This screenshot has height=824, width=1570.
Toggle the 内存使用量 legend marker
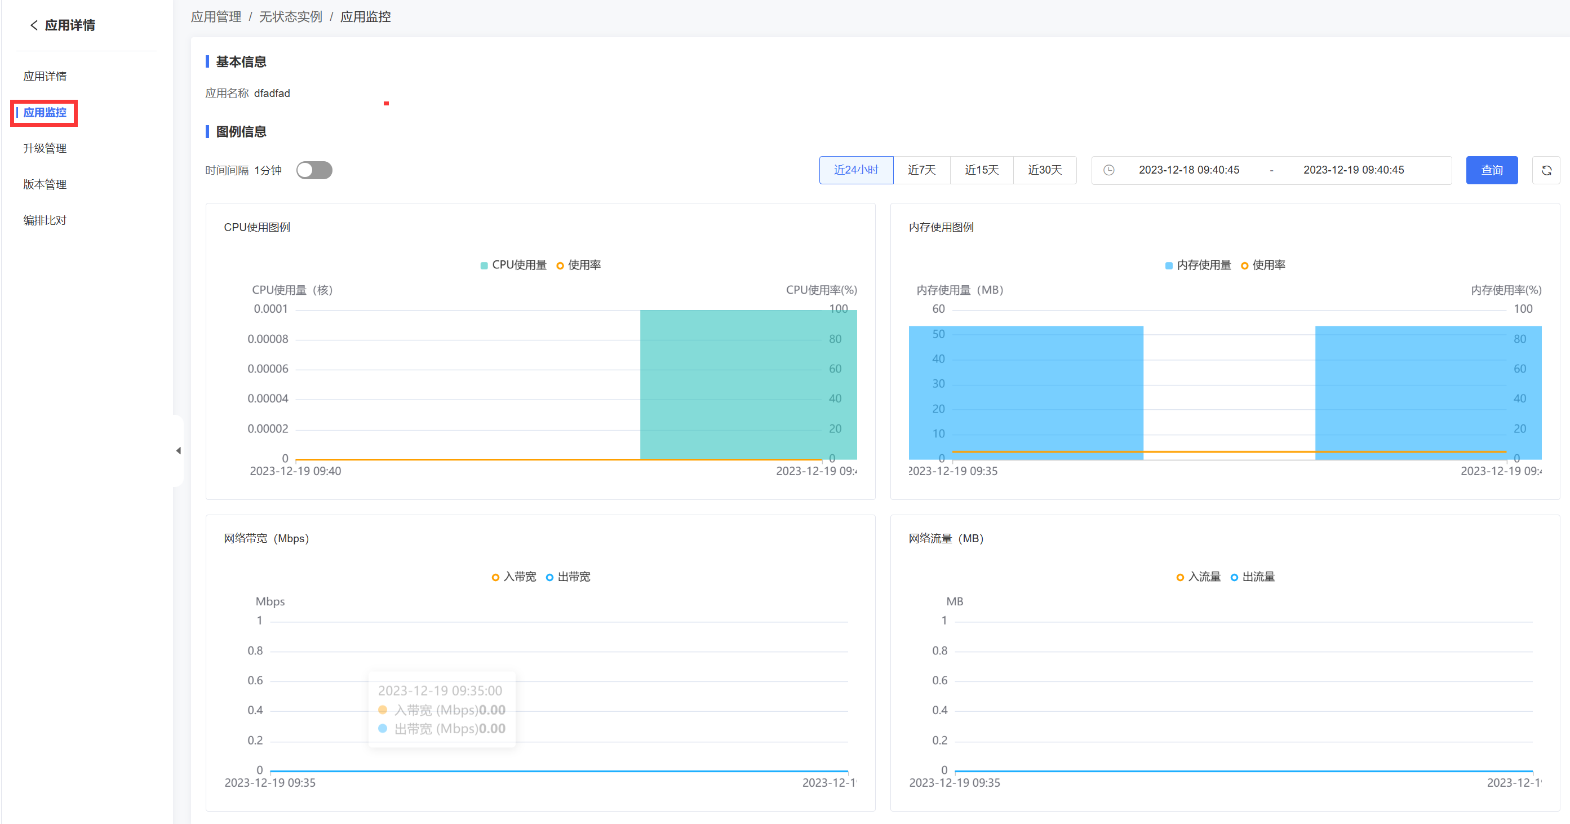point(1168,265)
